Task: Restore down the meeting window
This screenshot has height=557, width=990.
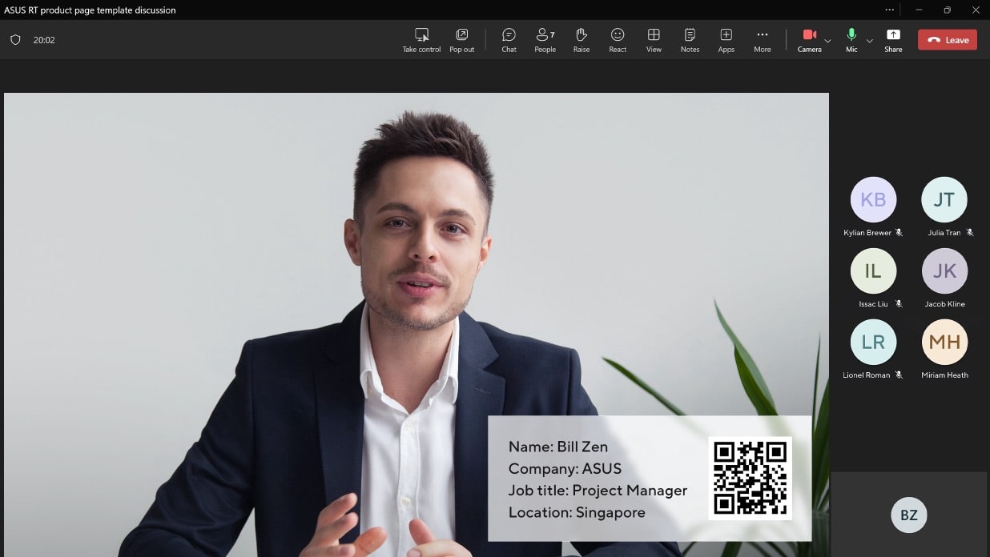Action: click(947, 10)
